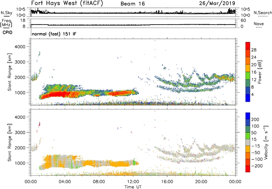
Task: Click the "Power [dB]" colorbar label
Action: 259,72
